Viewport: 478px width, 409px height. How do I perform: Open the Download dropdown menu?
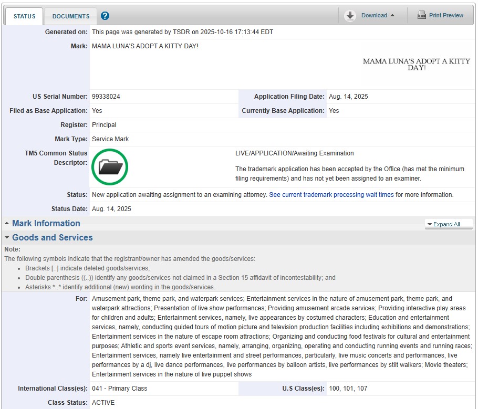378,16
